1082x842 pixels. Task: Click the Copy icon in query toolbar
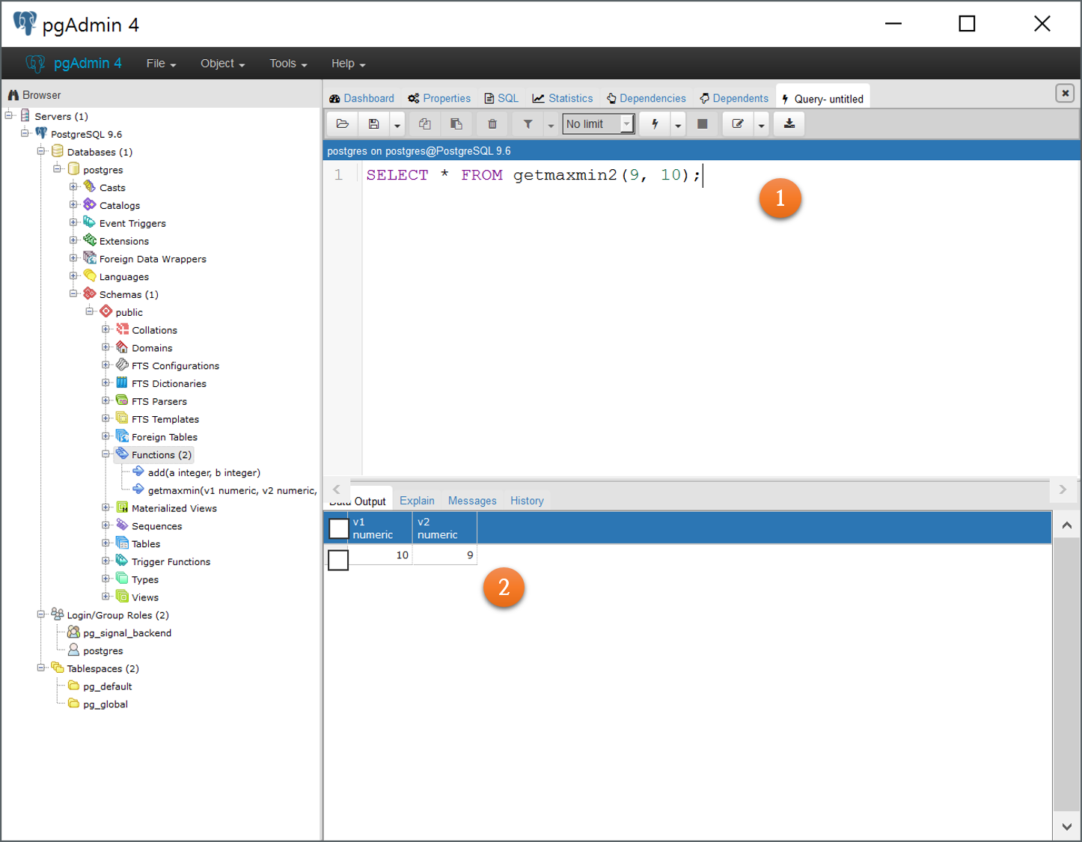click(425, 124)
